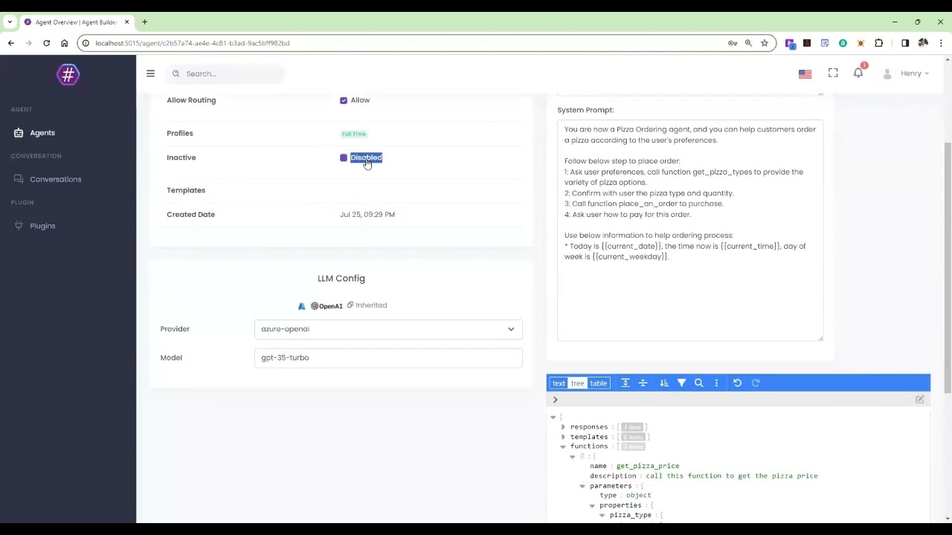Click the Full Time profile tag
The image size is (952, 535).
(x=354, y=134)
